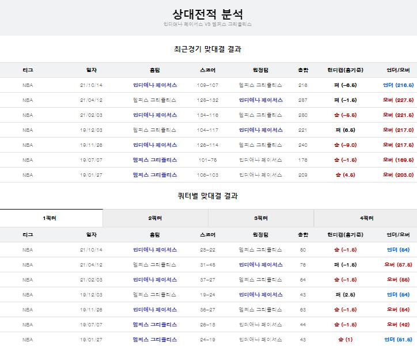Click date 21/04/12 in quarter table
Viewport: 417px width, 346px height.
91,265
